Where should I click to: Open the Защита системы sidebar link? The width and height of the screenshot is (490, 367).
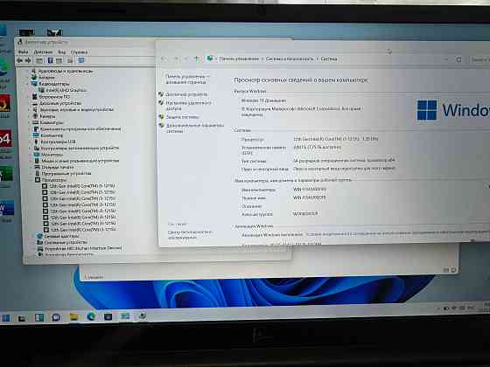click(182, 117)
